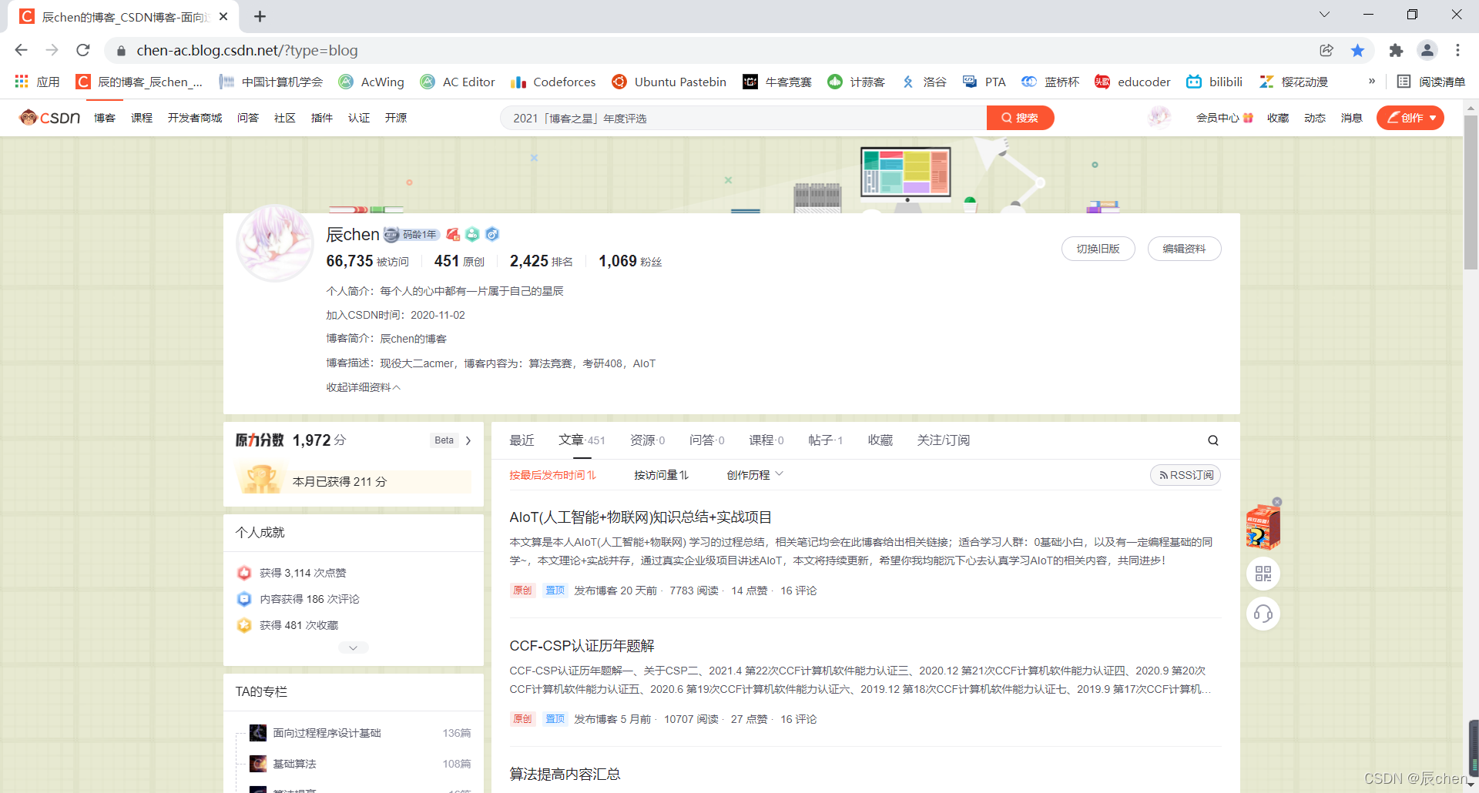Open article AIoT(人工智能+物联网)知识总结+实战项目
Viewport: 1479px width, 793px height.
(640, 517)
